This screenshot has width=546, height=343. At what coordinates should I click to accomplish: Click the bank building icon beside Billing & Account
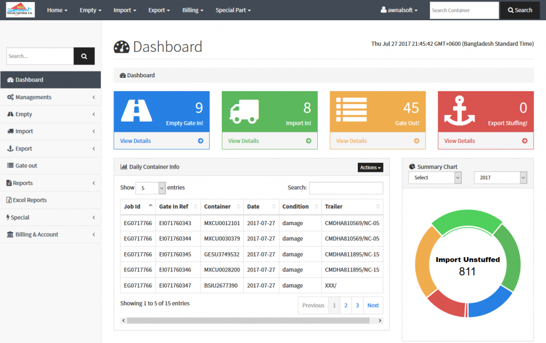[x=10, y=234]
